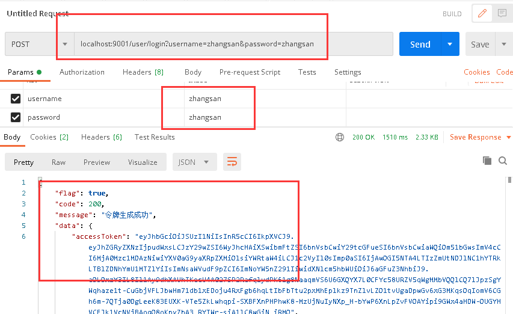Open the comments icon beside the pencil

[x=502, y=13]
